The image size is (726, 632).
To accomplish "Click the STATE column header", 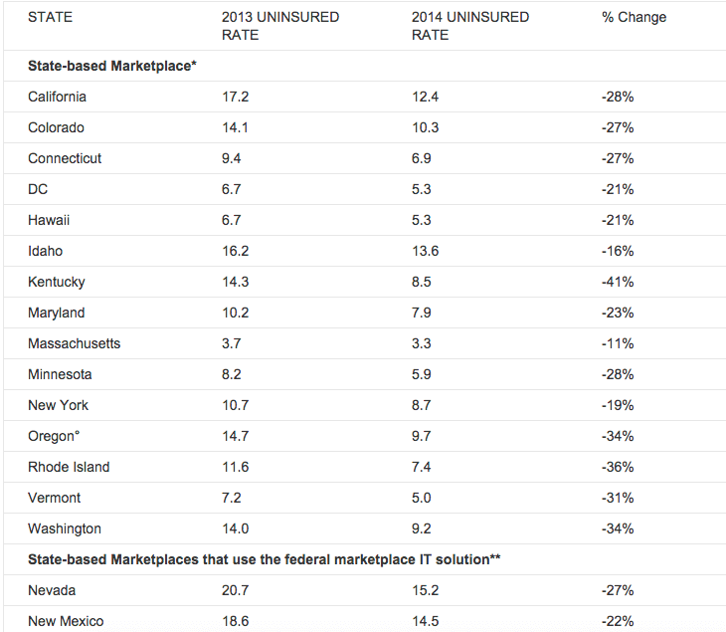I will click(50, 17).
